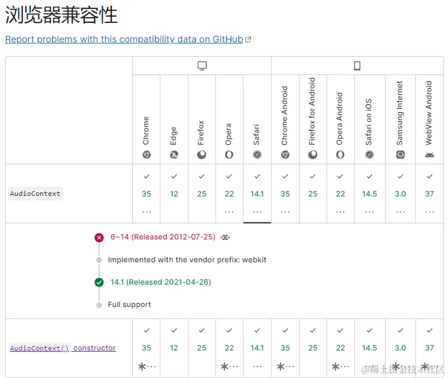The width and height of the screenshot is (448, 378).
Task: Expand Opera Android 22 in constructor row
Action: (x=340, y=348)
